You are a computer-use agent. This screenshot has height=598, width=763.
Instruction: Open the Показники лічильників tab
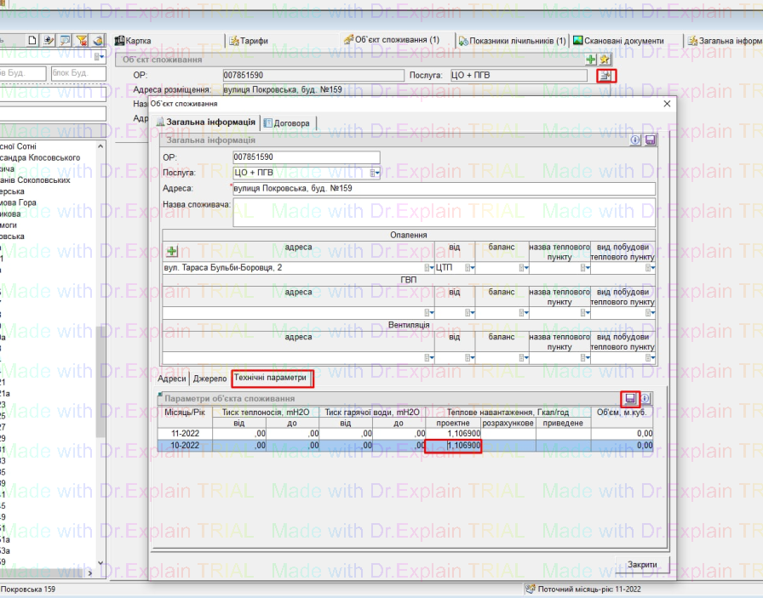click(x=513, y=40)
